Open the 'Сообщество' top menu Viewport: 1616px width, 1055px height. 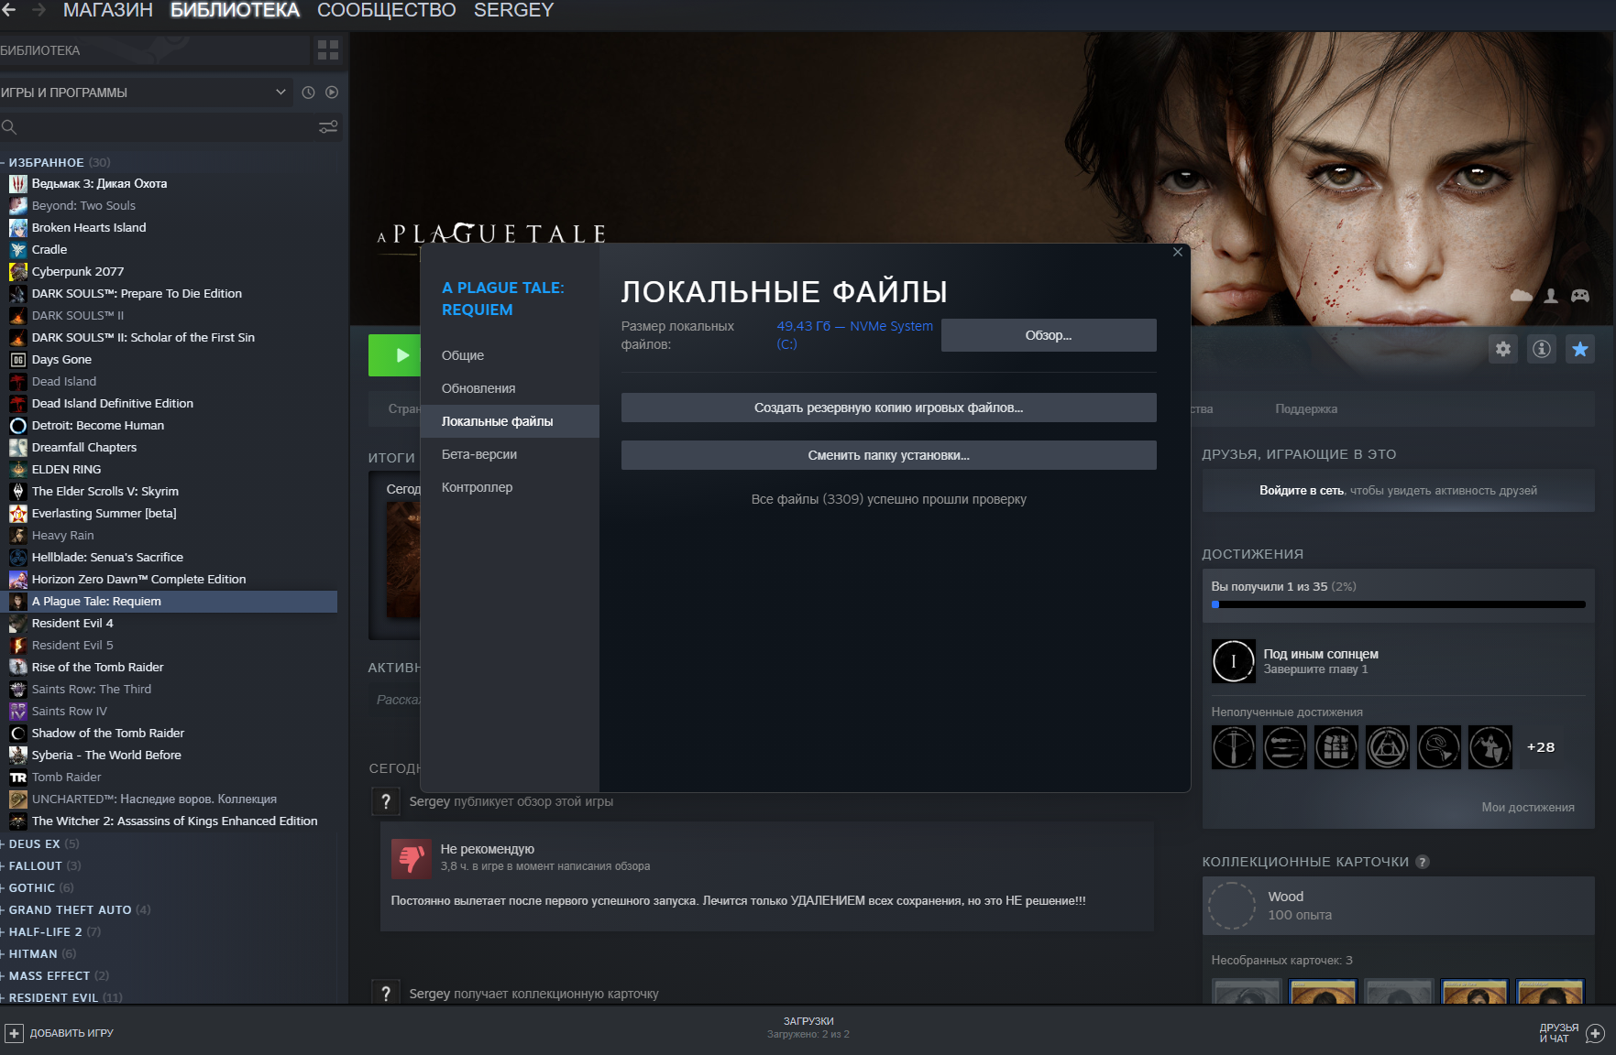tap(387, 10)
